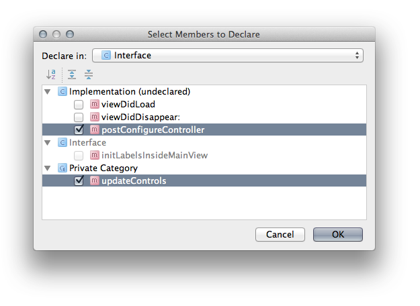The image size is (420, 306).
Task: Click the method icon beside viewDidLoad
Action: pyautogui.click(x=94, y=104)
